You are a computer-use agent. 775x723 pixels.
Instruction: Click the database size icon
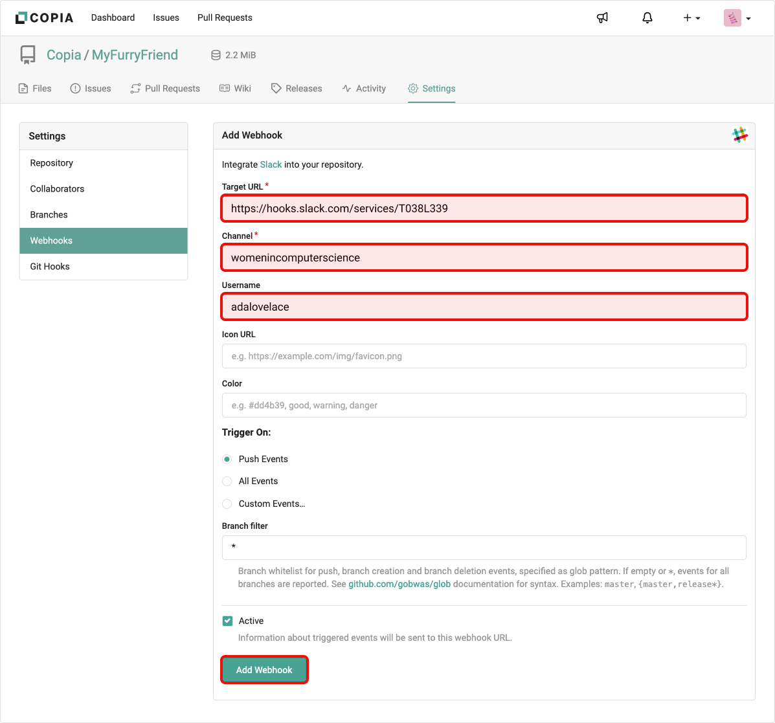coord(216,55)
